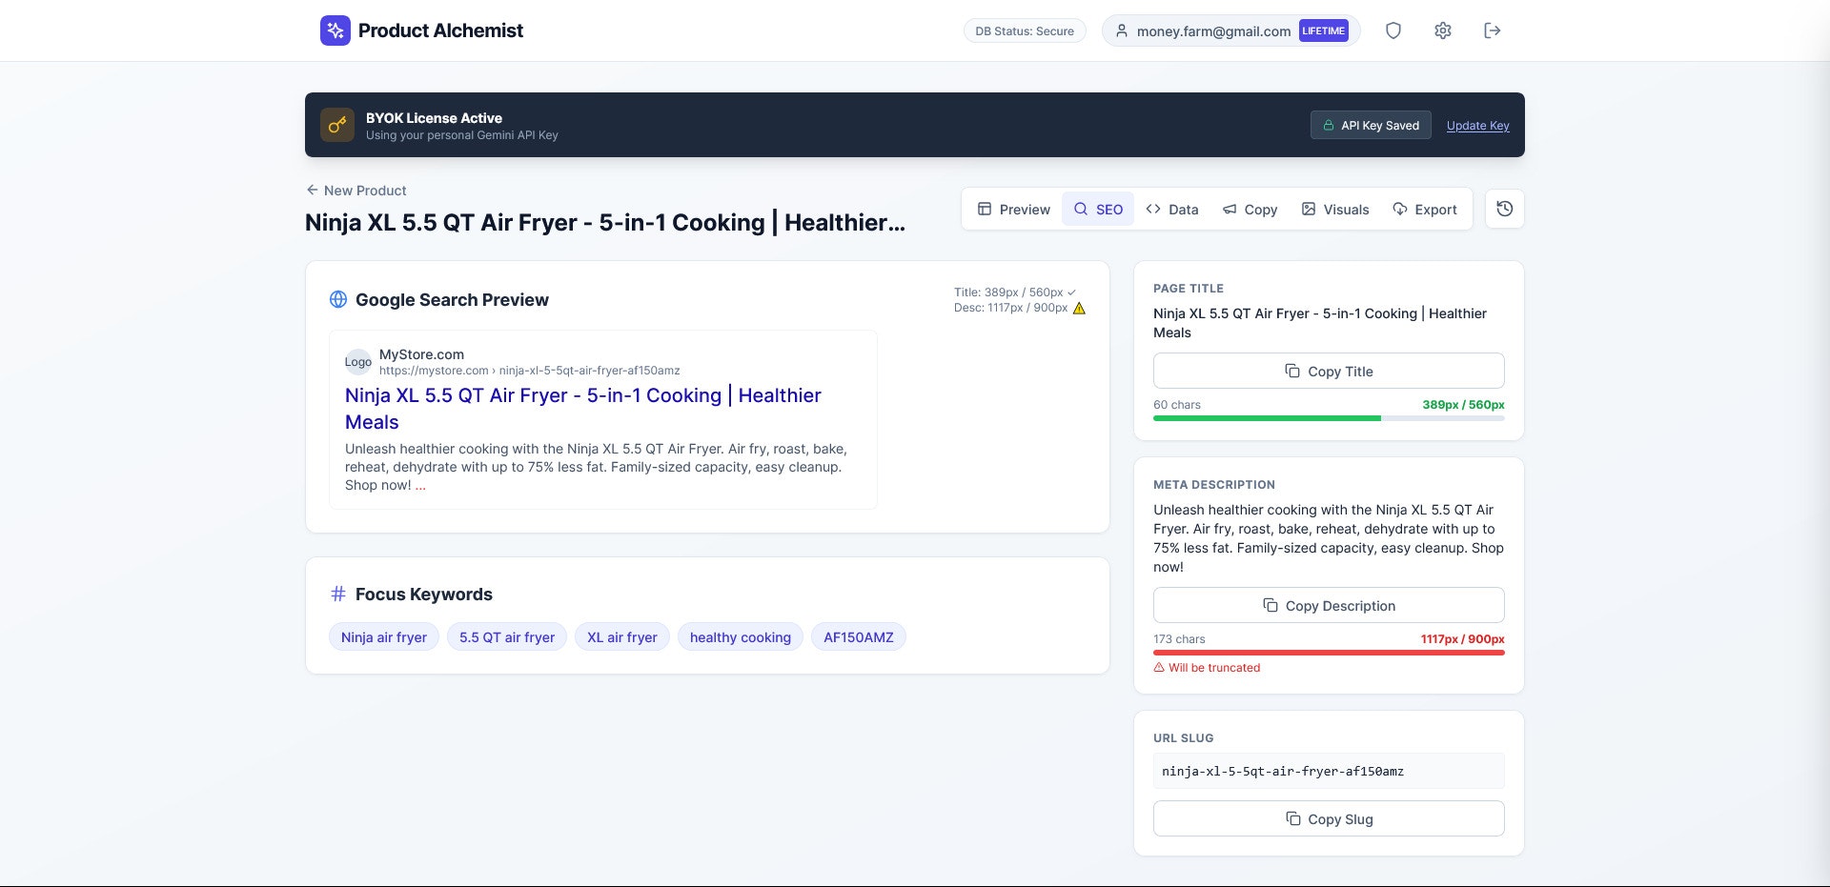Open the Visuals tab
Viewport: 1830px width, 887px height.
pyautogui.click(x=1335, y=209)
